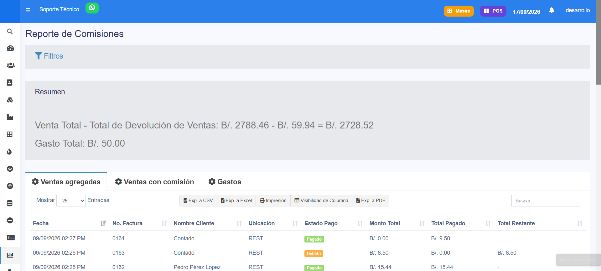The width and height of the screenshot is (601, 271).
Task: Open the desarrollo user menu
Action: [578, 10]
